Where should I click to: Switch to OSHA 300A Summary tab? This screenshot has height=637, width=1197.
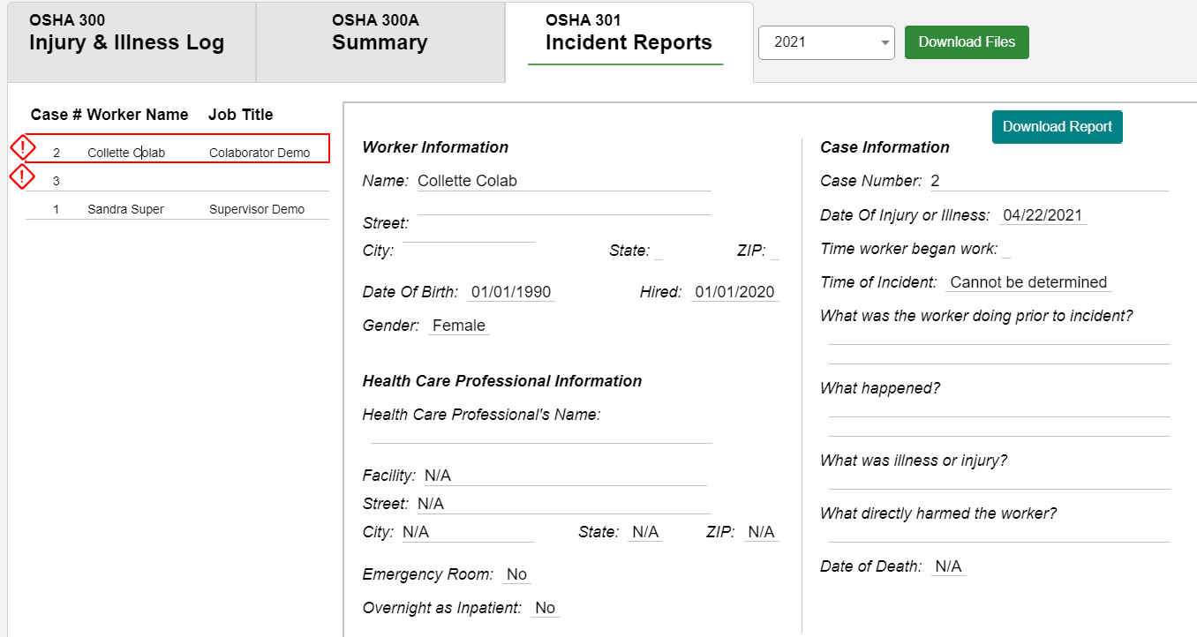(x=380, y=42)
